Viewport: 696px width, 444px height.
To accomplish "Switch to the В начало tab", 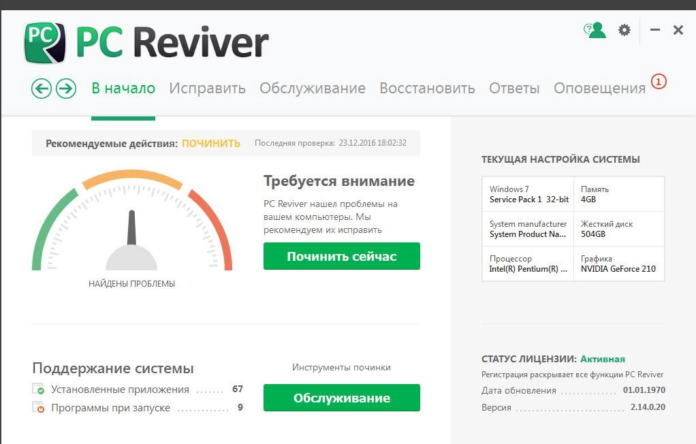I will coord(123,88).
